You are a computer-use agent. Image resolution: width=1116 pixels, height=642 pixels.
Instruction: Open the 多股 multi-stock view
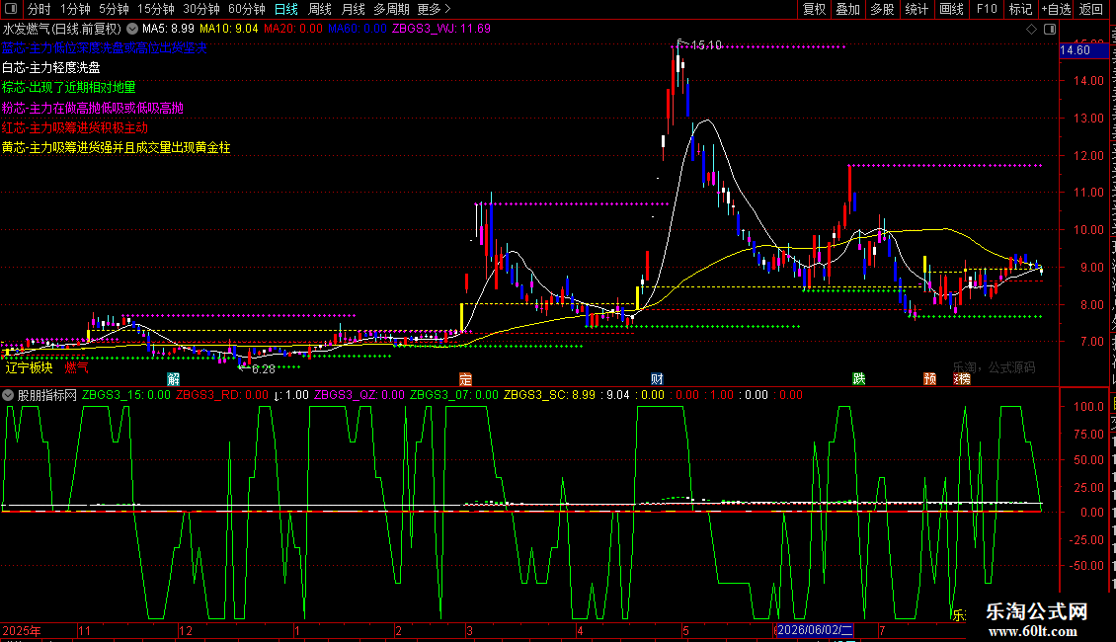point(882,9)
